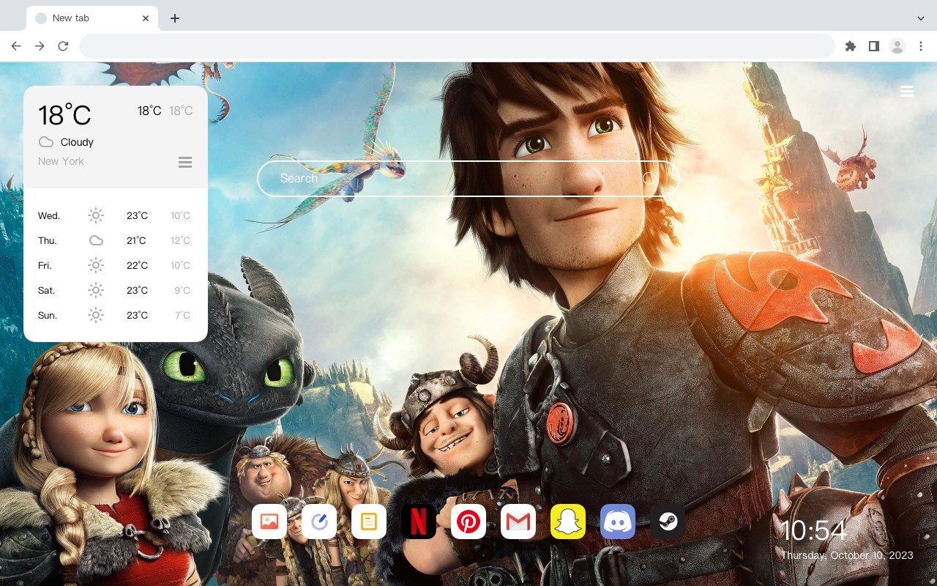Click the Cloudy condition text
The image size is (937, 586).
pyautogui.click(x=77, y=142)
